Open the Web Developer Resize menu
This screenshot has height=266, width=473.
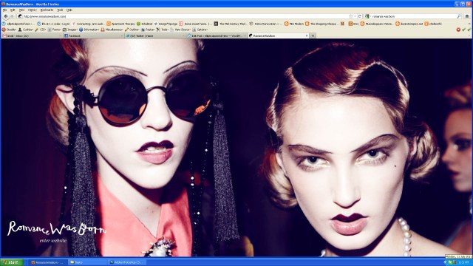point(148,30)
